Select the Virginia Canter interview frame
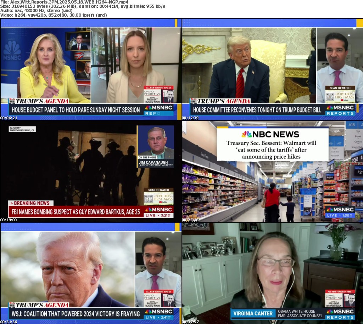The height and width of the screenshot is (324, 363). click(272, 273)
